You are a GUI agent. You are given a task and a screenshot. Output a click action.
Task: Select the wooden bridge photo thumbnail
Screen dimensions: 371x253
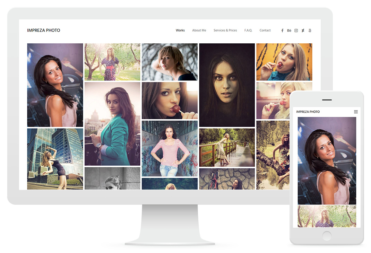227,147
